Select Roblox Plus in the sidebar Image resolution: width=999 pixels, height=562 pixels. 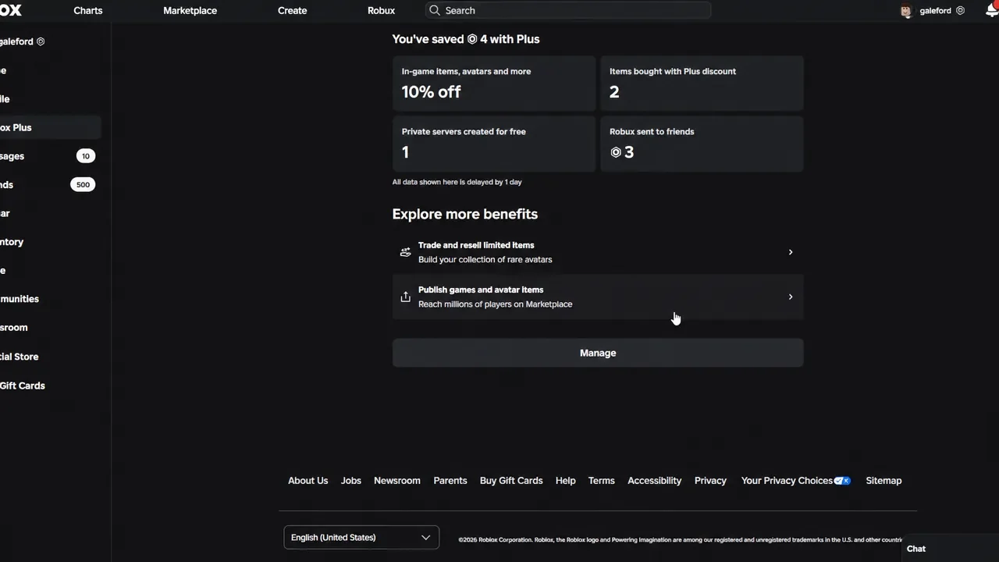click(x=50, y=127)
